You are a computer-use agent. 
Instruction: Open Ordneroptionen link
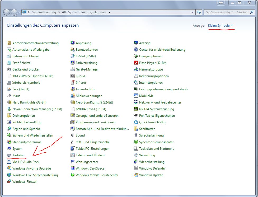coord(24,116)
